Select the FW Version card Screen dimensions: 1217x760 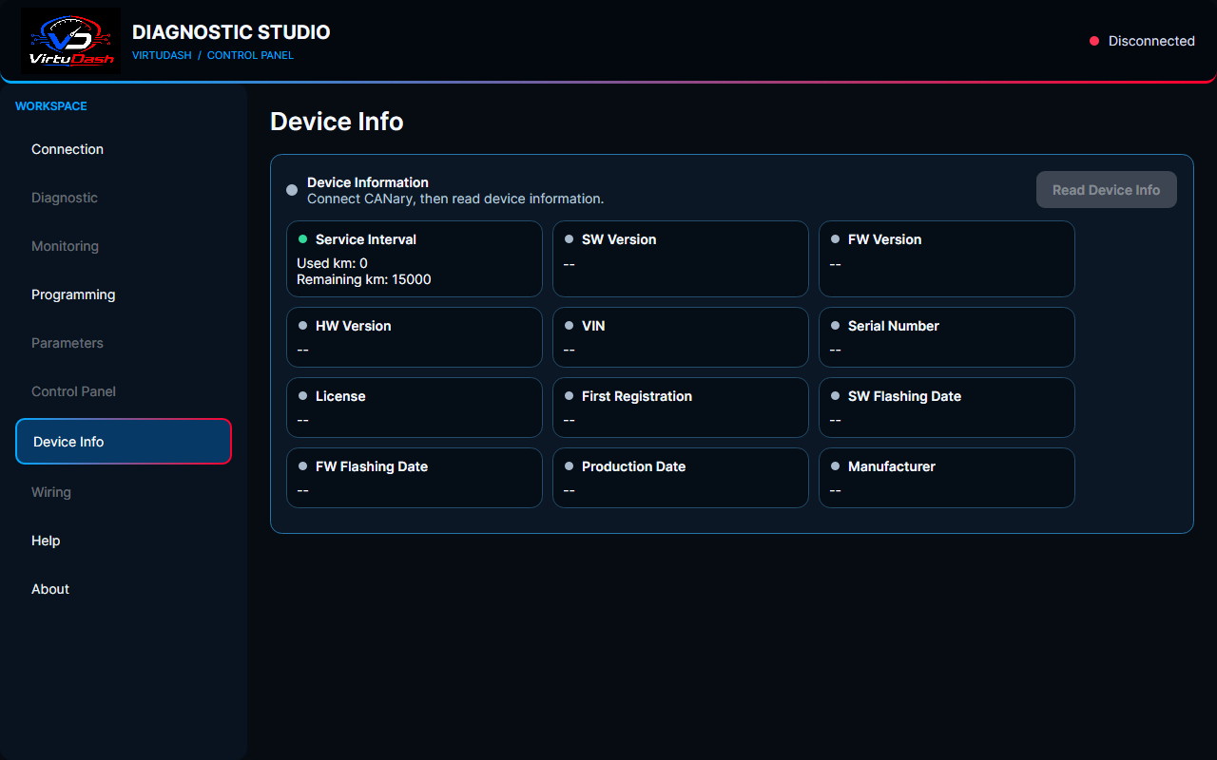pos(947,259)
